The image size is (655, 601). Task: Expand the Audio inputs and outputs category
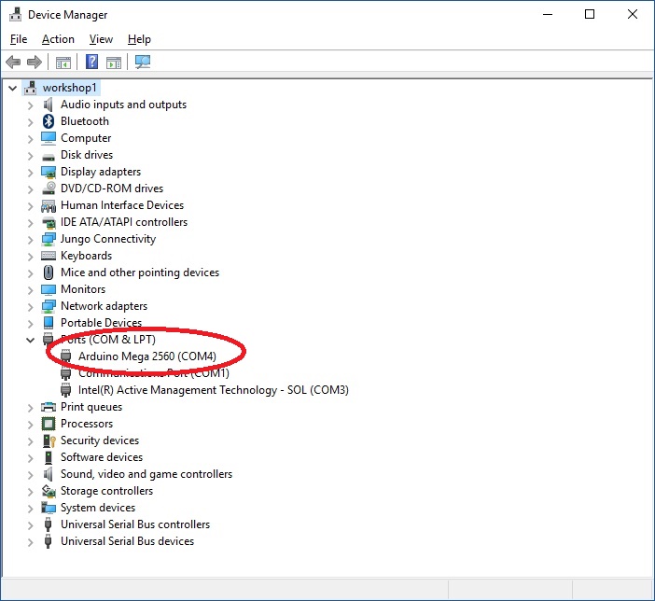30,105
